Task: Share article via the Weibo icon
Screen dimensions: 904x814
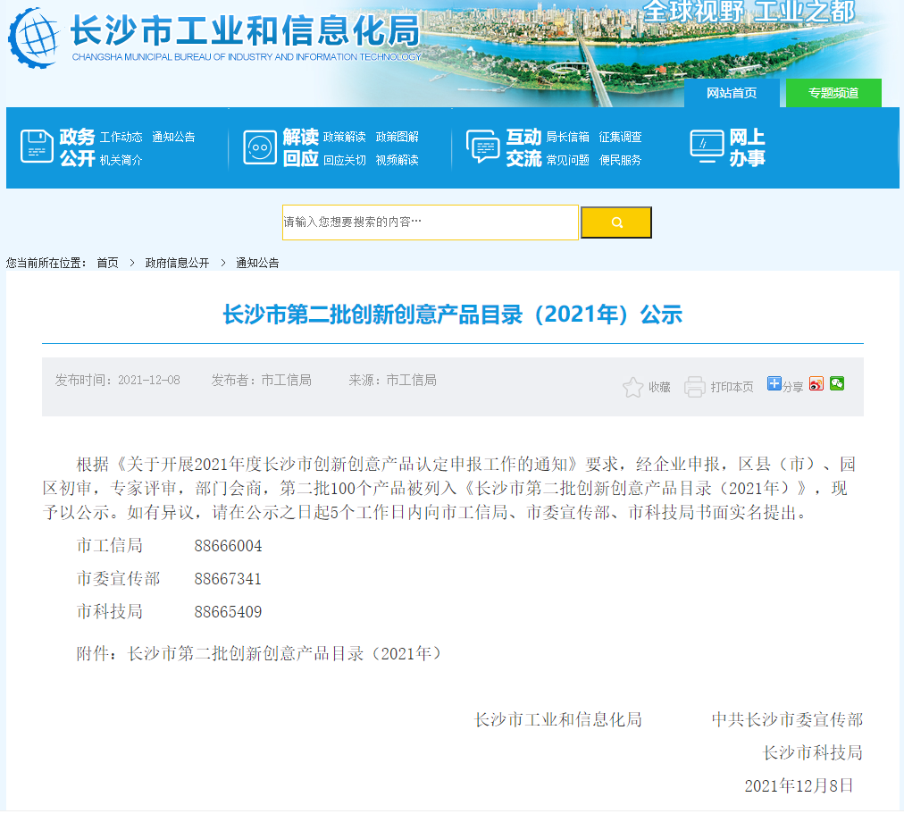Action: pos(816,383)
